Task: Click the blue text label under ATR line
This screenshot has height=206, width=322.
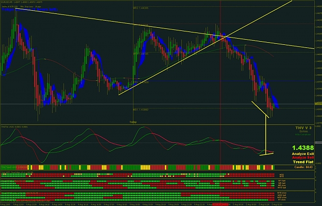Action: (x=30, y=9)
